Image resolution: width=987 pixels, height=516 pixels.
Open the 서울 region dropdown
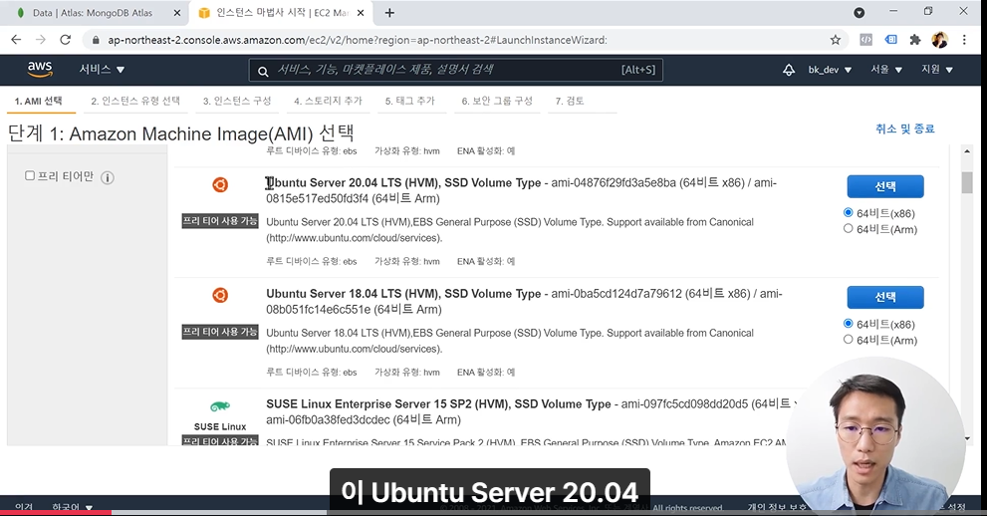click(886, 70)
